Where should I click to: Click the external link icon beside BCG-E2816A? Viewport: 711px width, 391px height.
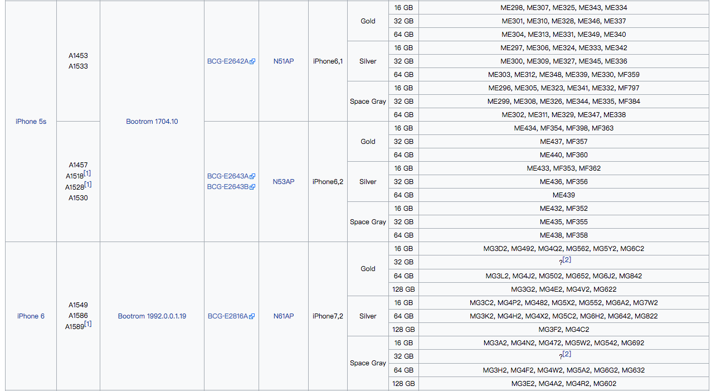click(252, 316)
